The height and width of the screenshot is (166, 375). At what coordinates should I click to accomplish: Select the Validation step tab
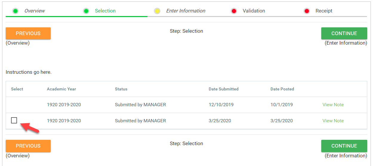(254, 11)
